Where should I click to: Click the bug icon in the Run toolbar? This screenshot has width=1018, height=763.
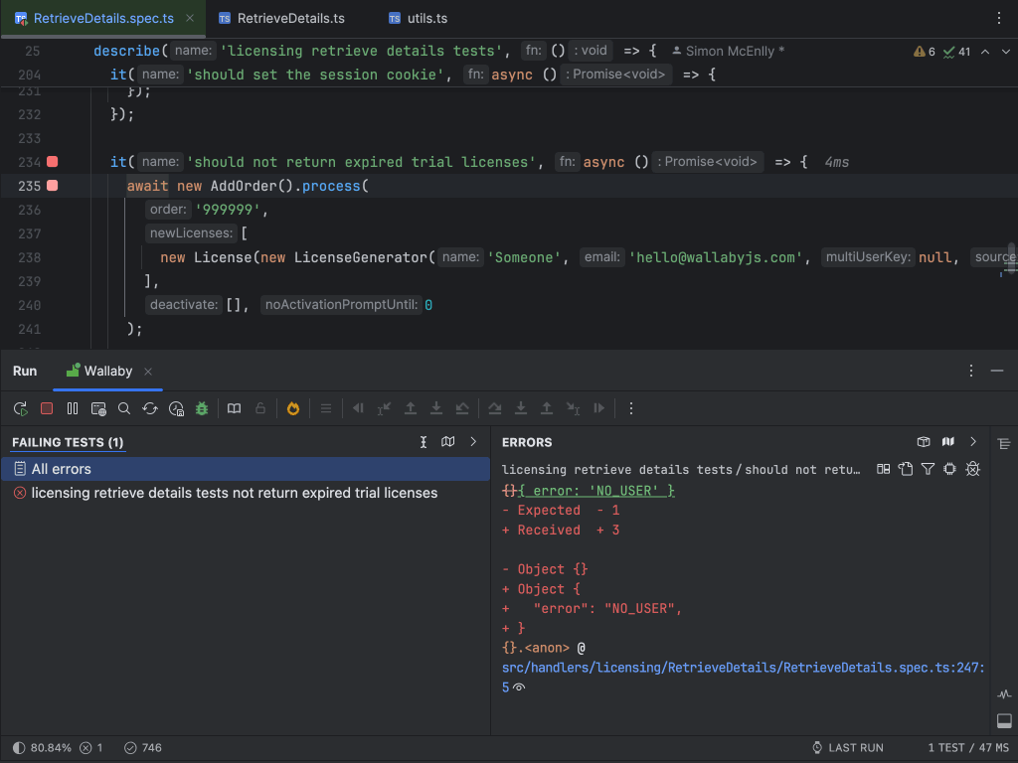[x=201, y=407]
